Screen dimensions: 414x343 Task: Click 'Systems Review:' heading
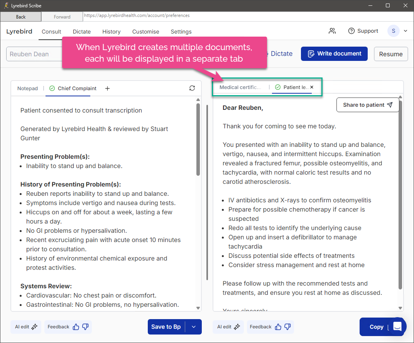[46, 286]
